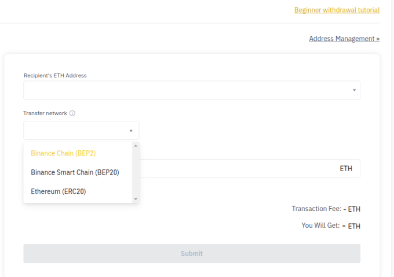The image size is (394, 277).
Task: Click the Transaction Fee value
Action: click(x=352, y=209)
